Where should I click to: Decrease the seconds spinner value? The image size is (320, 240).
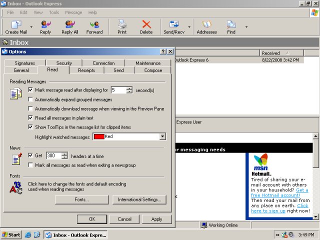(129, 91)
